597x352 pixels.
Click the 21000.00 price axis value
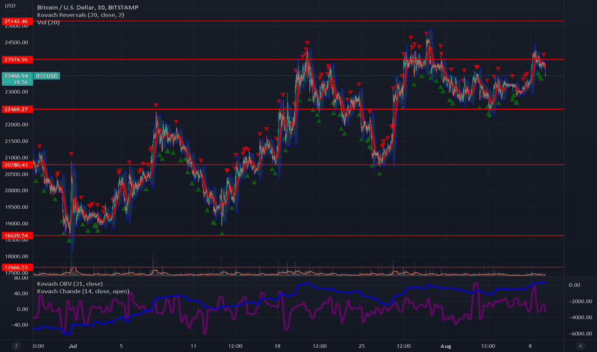coord(17,157)
